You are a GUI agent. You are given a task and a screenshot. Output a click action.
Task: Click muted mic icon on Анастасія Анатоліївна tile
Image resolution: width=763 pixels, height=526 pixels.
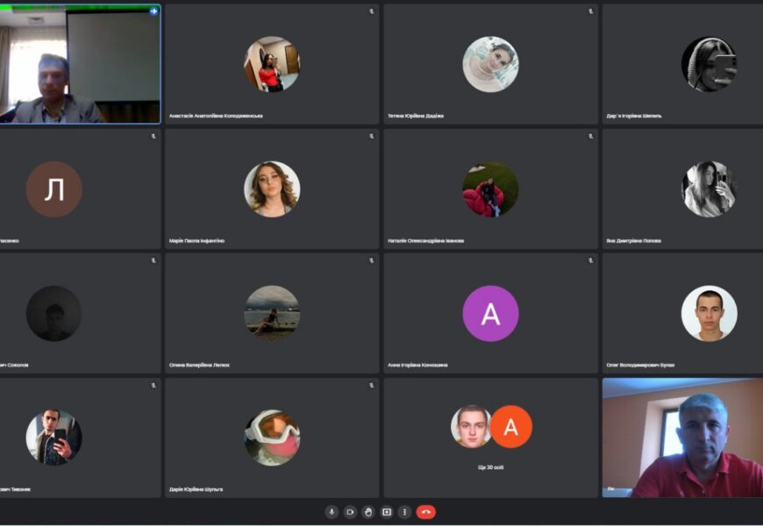372,11
